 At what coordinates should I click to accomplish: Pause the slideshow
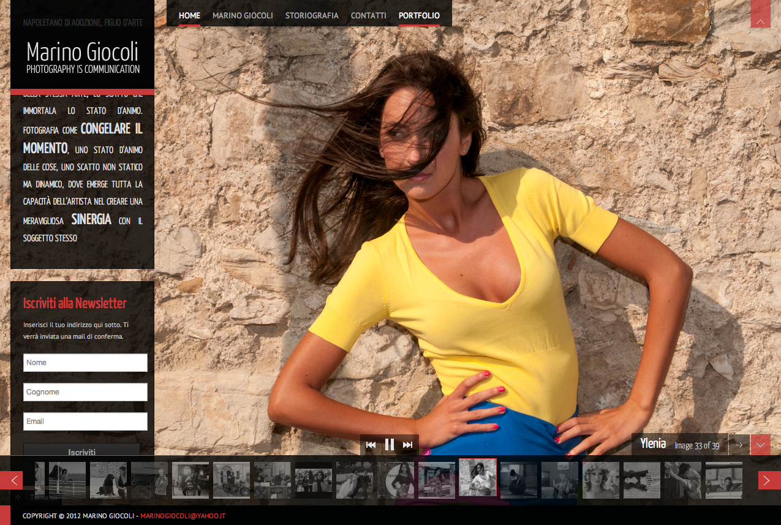point(389,445)
